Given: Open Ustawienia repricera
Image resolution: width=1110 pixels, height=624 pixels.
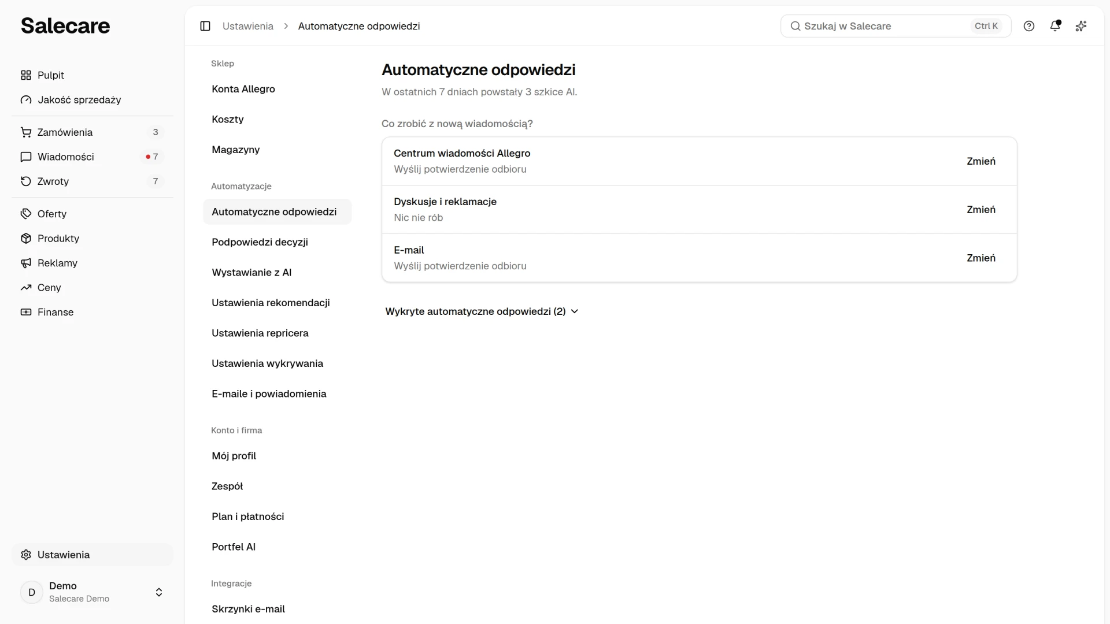Looking at the screenshot, I should (x=277, y=333).
